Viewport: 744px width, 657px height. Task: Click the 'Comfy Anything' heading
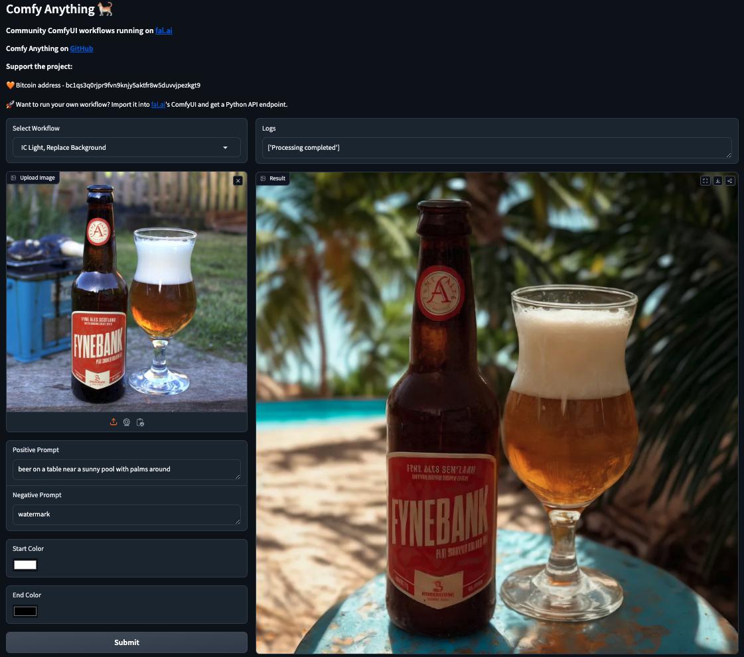tap(50, 9)
